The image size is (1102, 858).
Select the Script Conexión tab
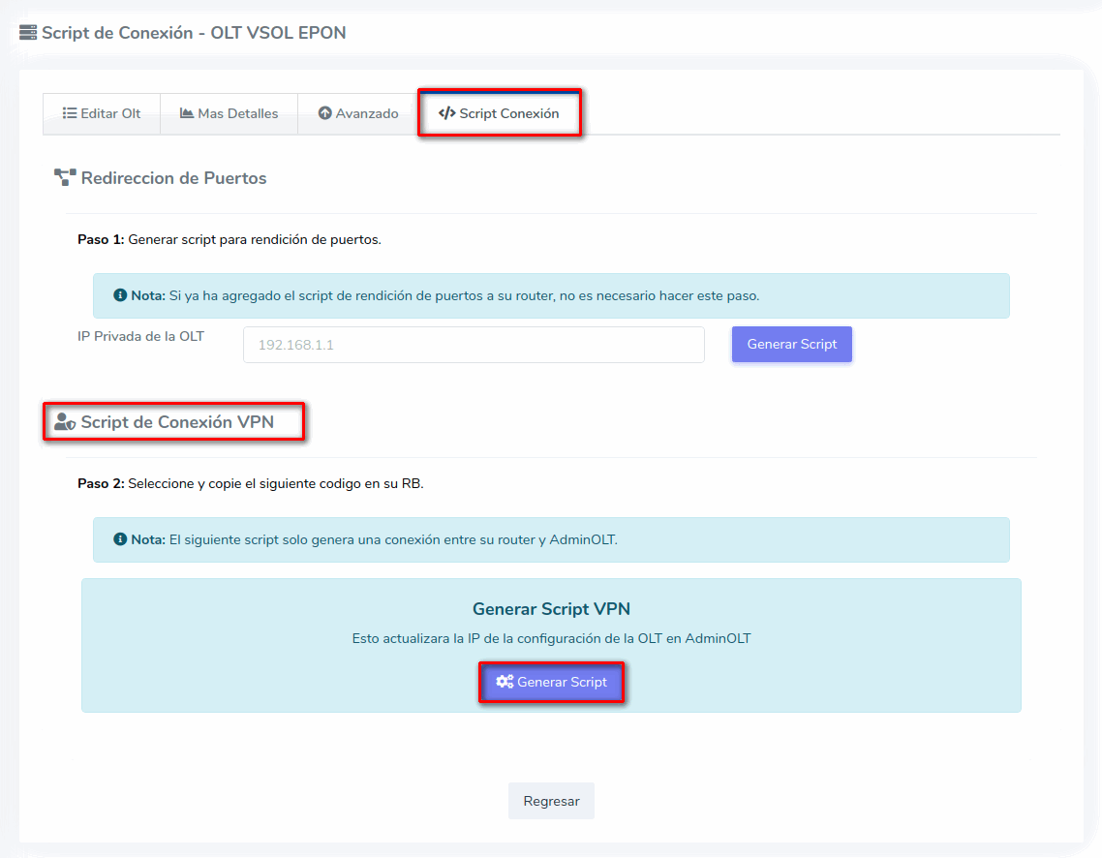coord(500,113)
